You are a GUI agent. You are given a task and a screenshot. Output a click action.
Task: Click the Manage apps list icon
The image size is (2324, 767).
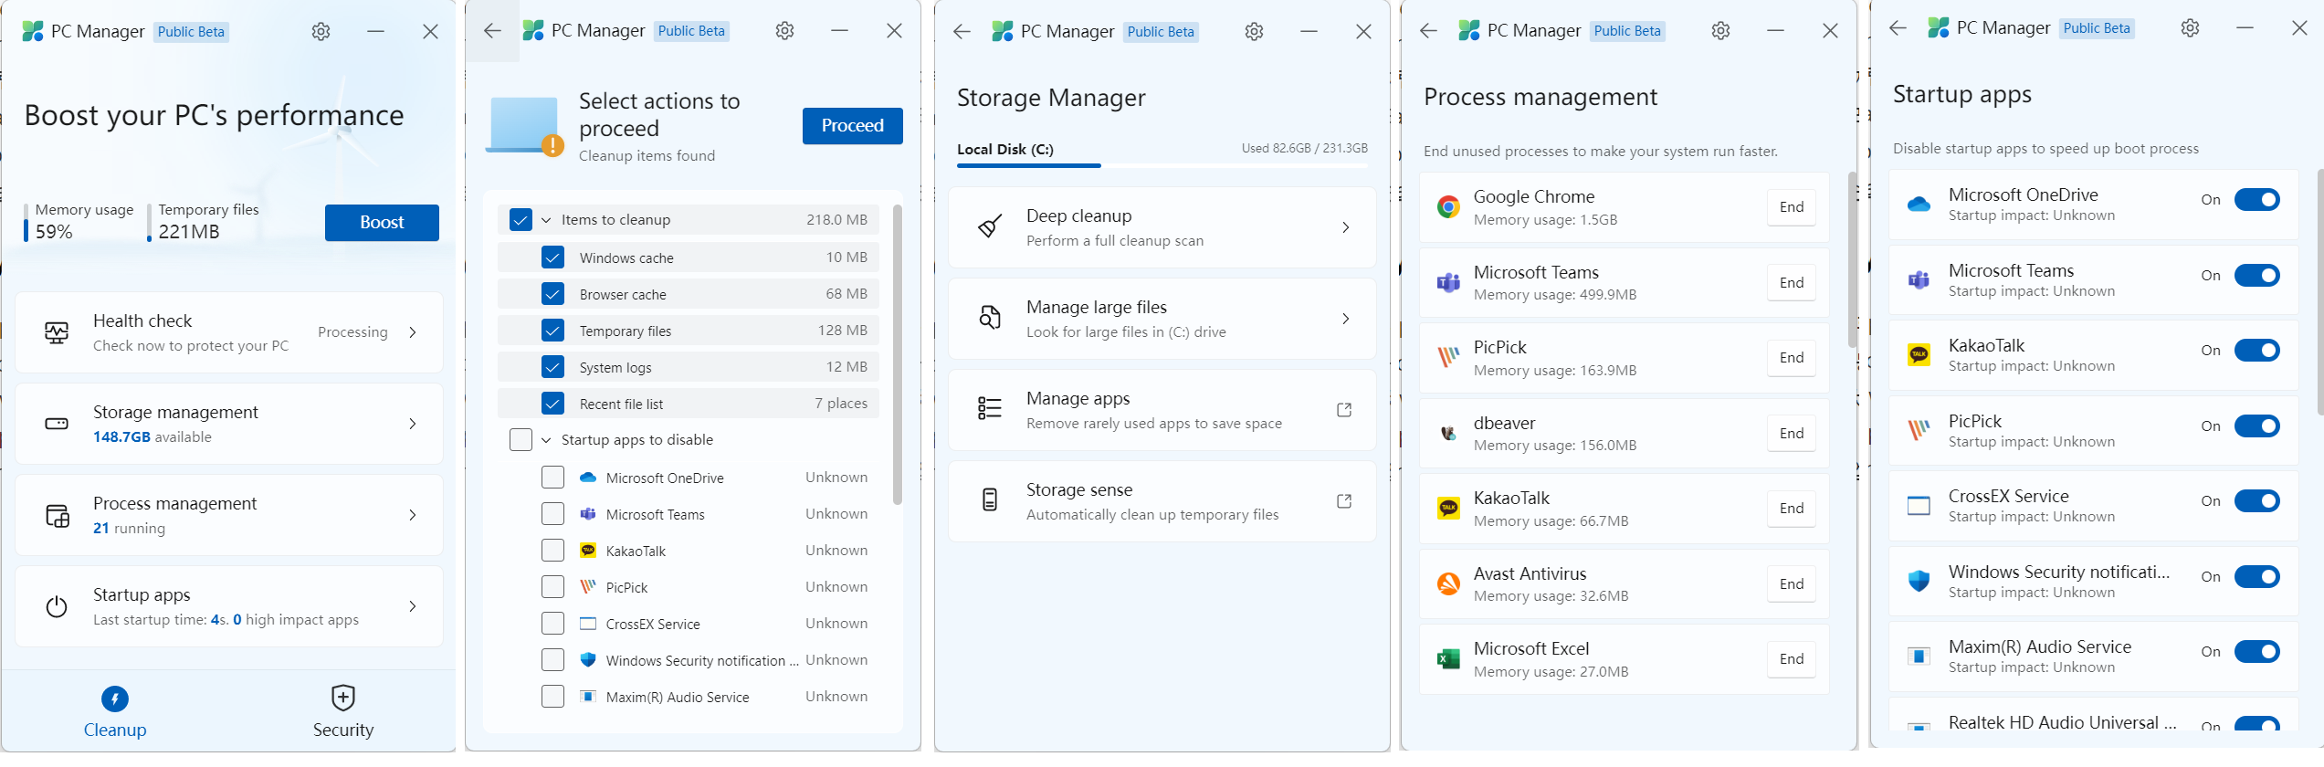(x=990, y=408)
